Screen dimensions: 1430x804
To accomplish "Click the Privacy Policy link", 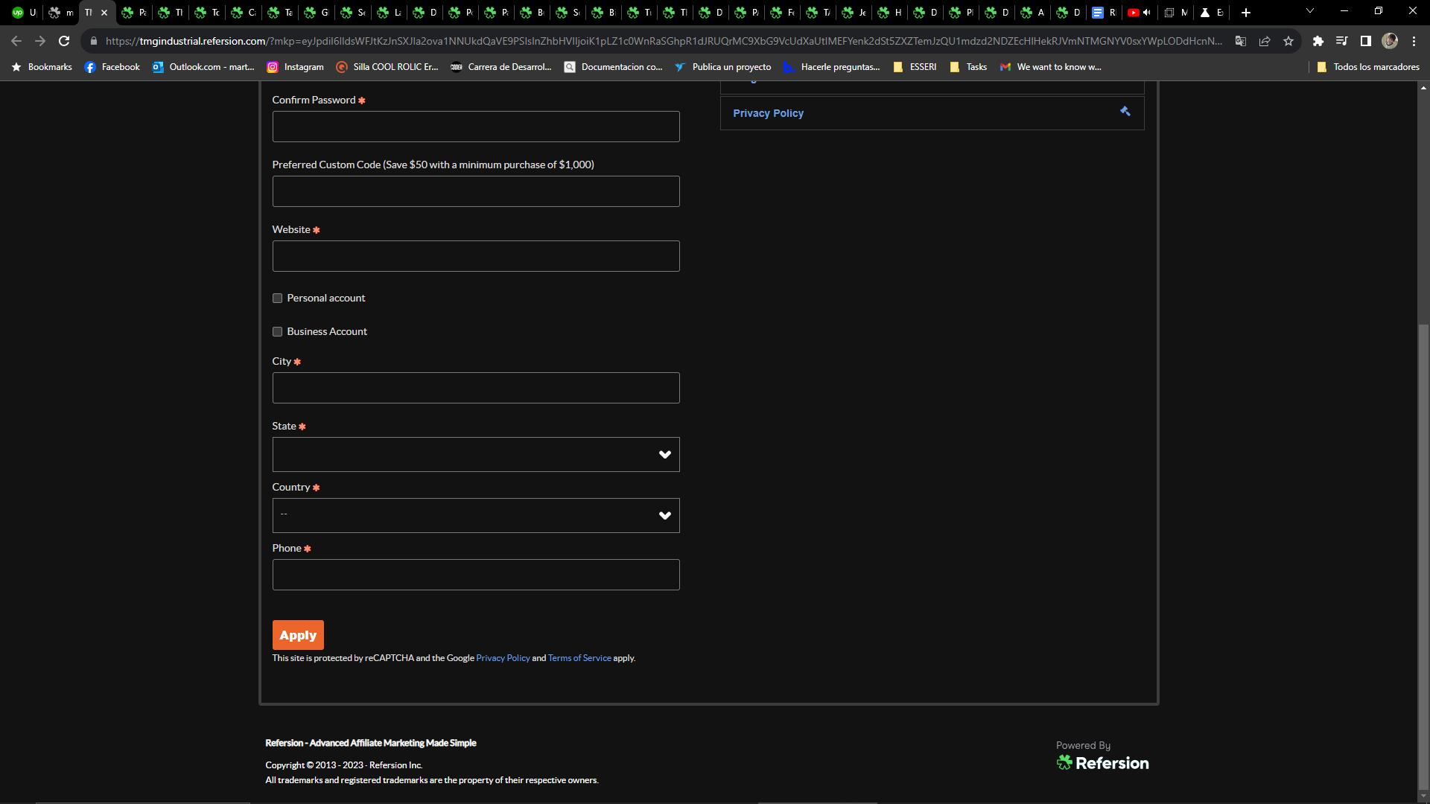I will coord(768,113).
